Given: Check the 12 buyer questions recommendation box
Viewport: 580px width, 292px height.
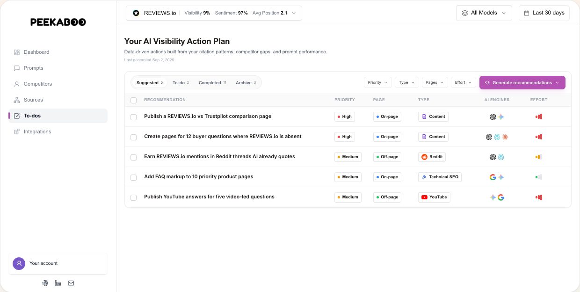Looking at the screenshot, I should click(x=134, y=137).
